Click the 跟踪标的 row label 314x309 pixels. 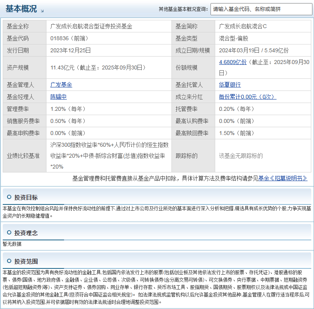(x=186, y=156)
